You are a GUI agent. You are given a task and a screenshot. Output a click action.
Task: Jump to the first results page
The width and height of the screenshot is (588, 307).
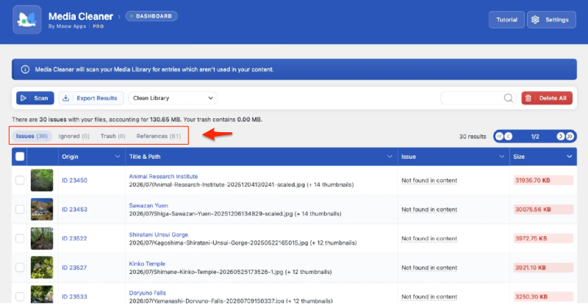499,137
